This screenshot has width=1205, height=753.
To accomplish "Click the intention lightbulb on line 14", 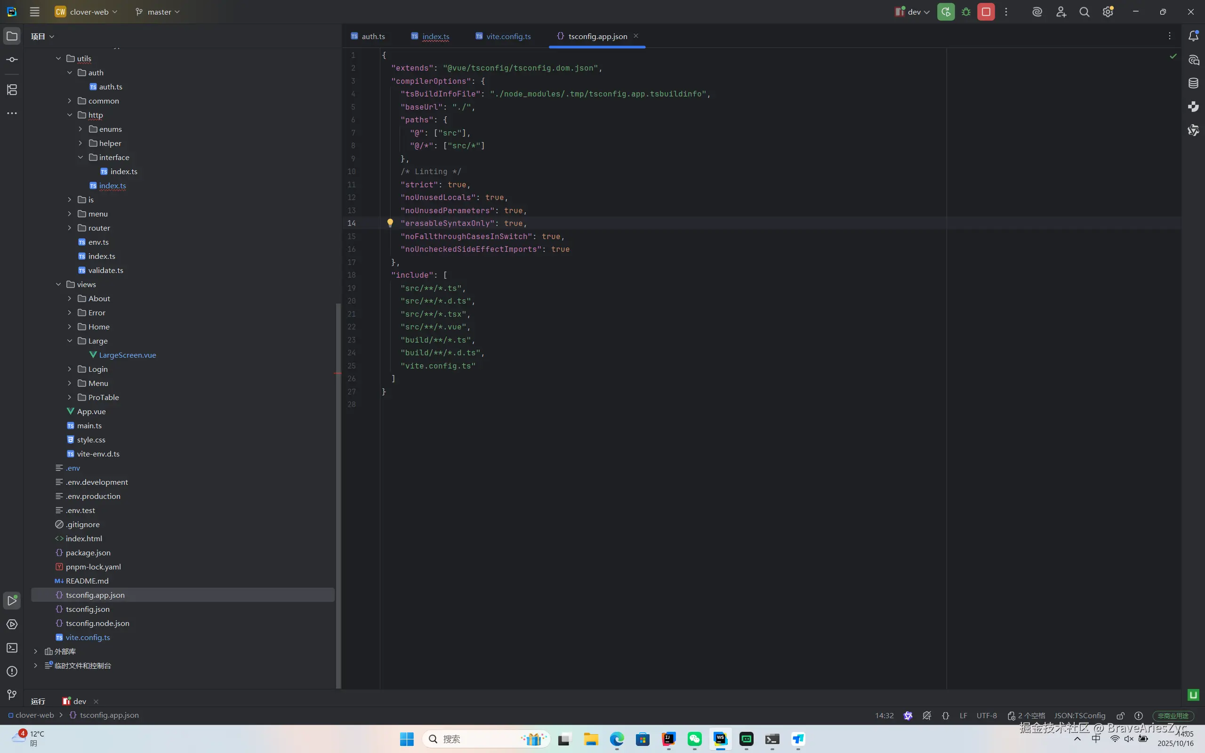I will (390, 223).
